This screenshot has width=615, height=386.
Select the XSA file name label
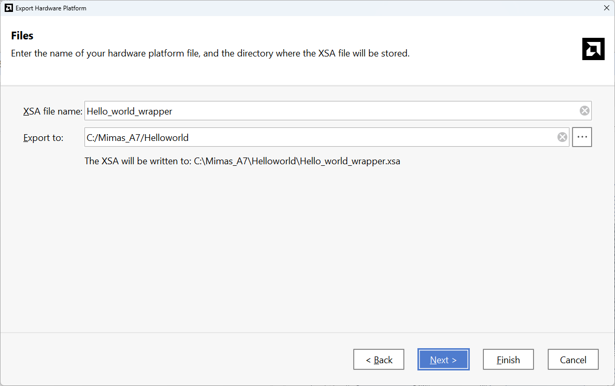coord(52,111)
